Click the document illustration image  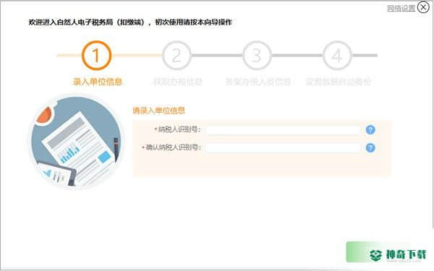point(75,142)
